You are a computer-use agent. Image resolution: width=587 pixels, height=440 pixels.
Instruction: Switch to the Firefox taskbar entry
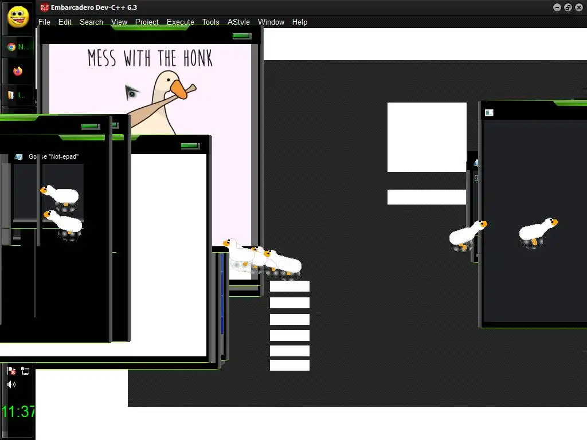(17, 71)
